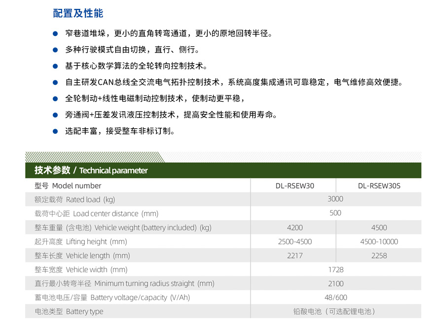Image resolution: width=436 pixels, height=334 pixels.
Task: Click the bullet dot before 基于核心数学算法
Action: click(x=55, y=66)
